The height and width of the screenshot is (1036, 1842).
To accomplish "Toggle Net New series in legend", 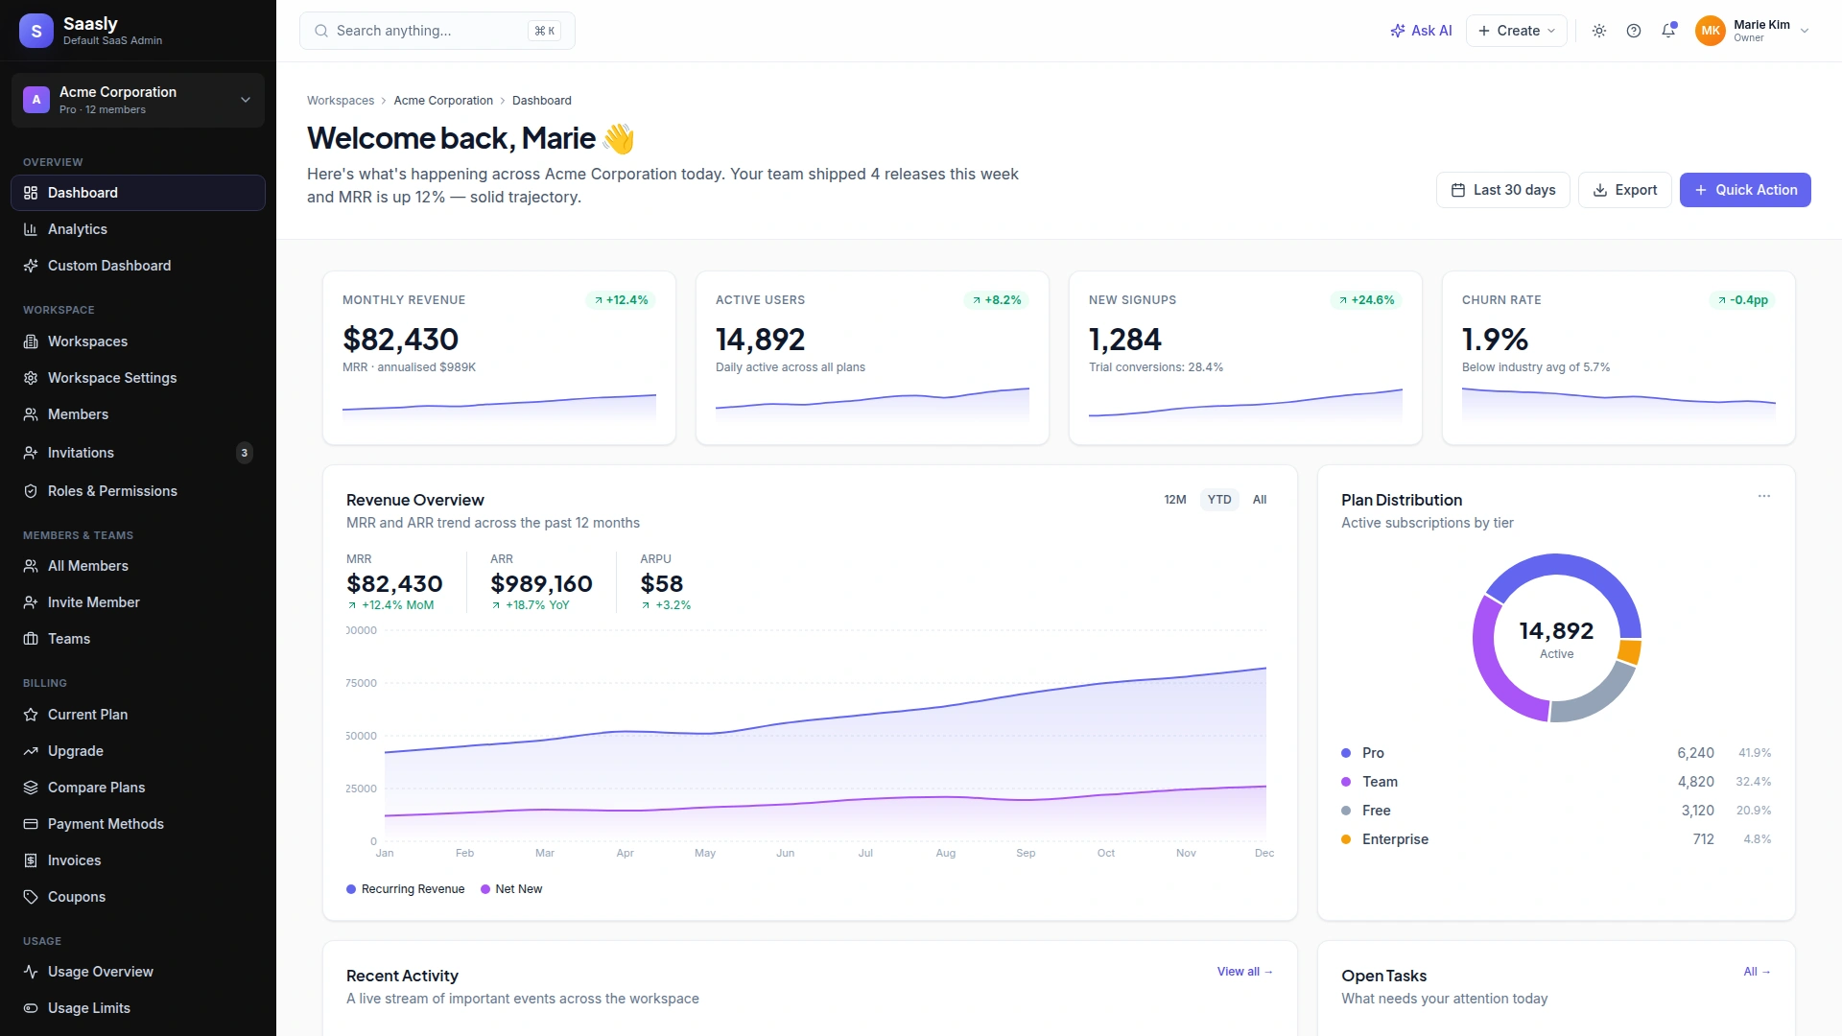I will tap(511, 889).
